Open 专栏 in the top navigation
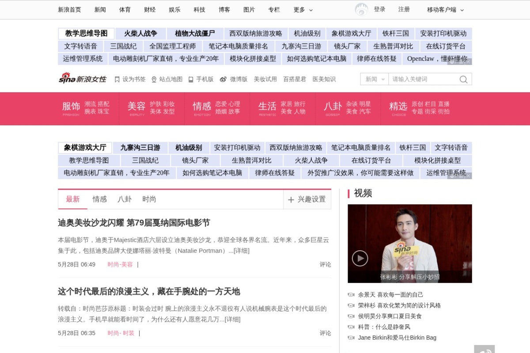530x353 pixels. point(274,10)
